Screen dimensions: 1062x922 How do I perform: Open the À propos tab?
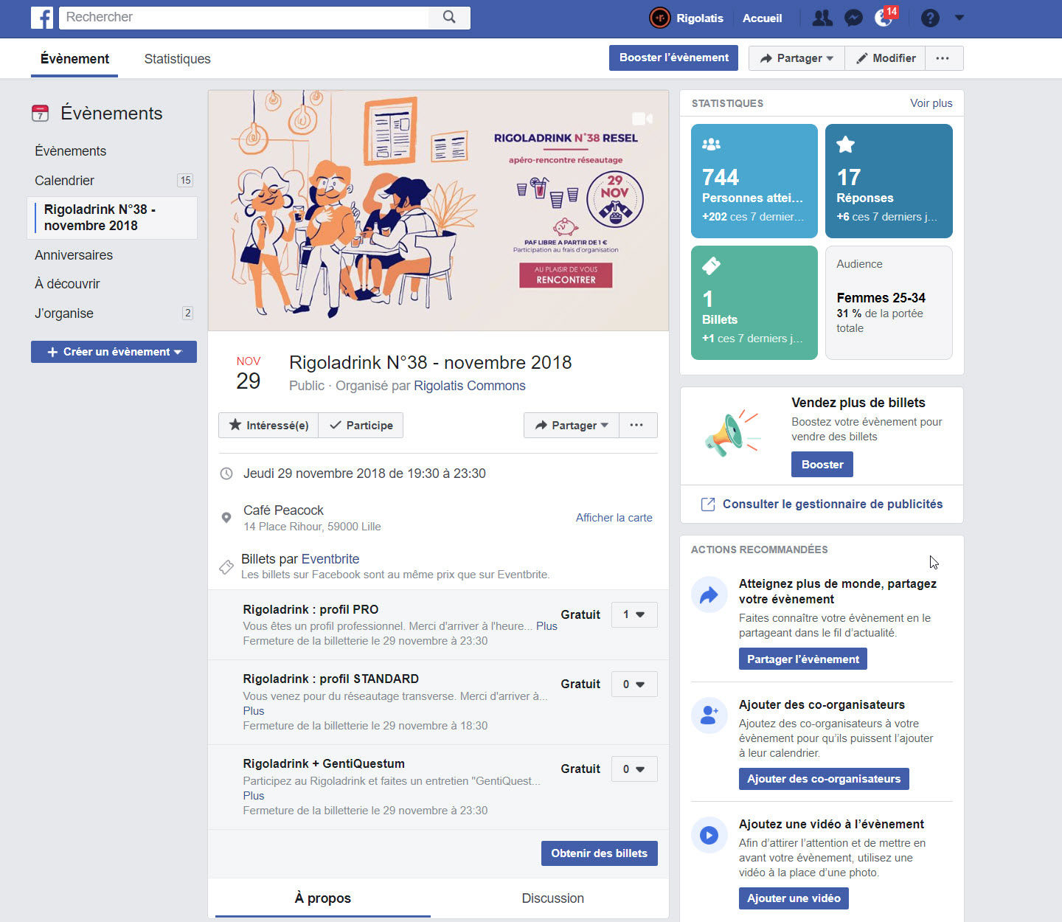[x=323, y=898]
